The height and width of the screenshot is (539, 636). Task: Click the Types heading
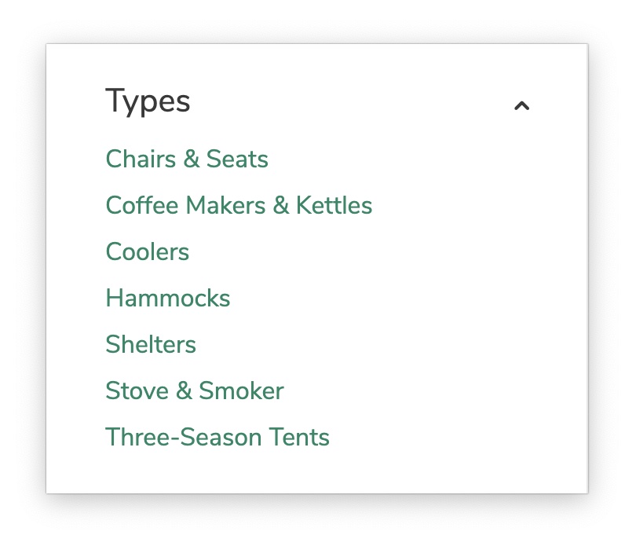coord(148,101)
